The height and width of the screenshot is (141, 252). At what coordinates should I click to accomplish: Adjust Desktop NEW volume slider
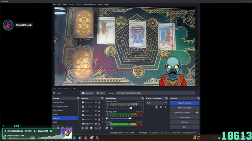click(130, 118)
